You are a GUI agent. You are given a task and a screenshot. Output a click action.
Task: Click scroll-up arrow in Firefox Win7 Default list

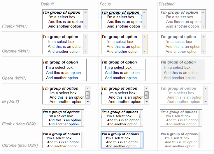86,12
